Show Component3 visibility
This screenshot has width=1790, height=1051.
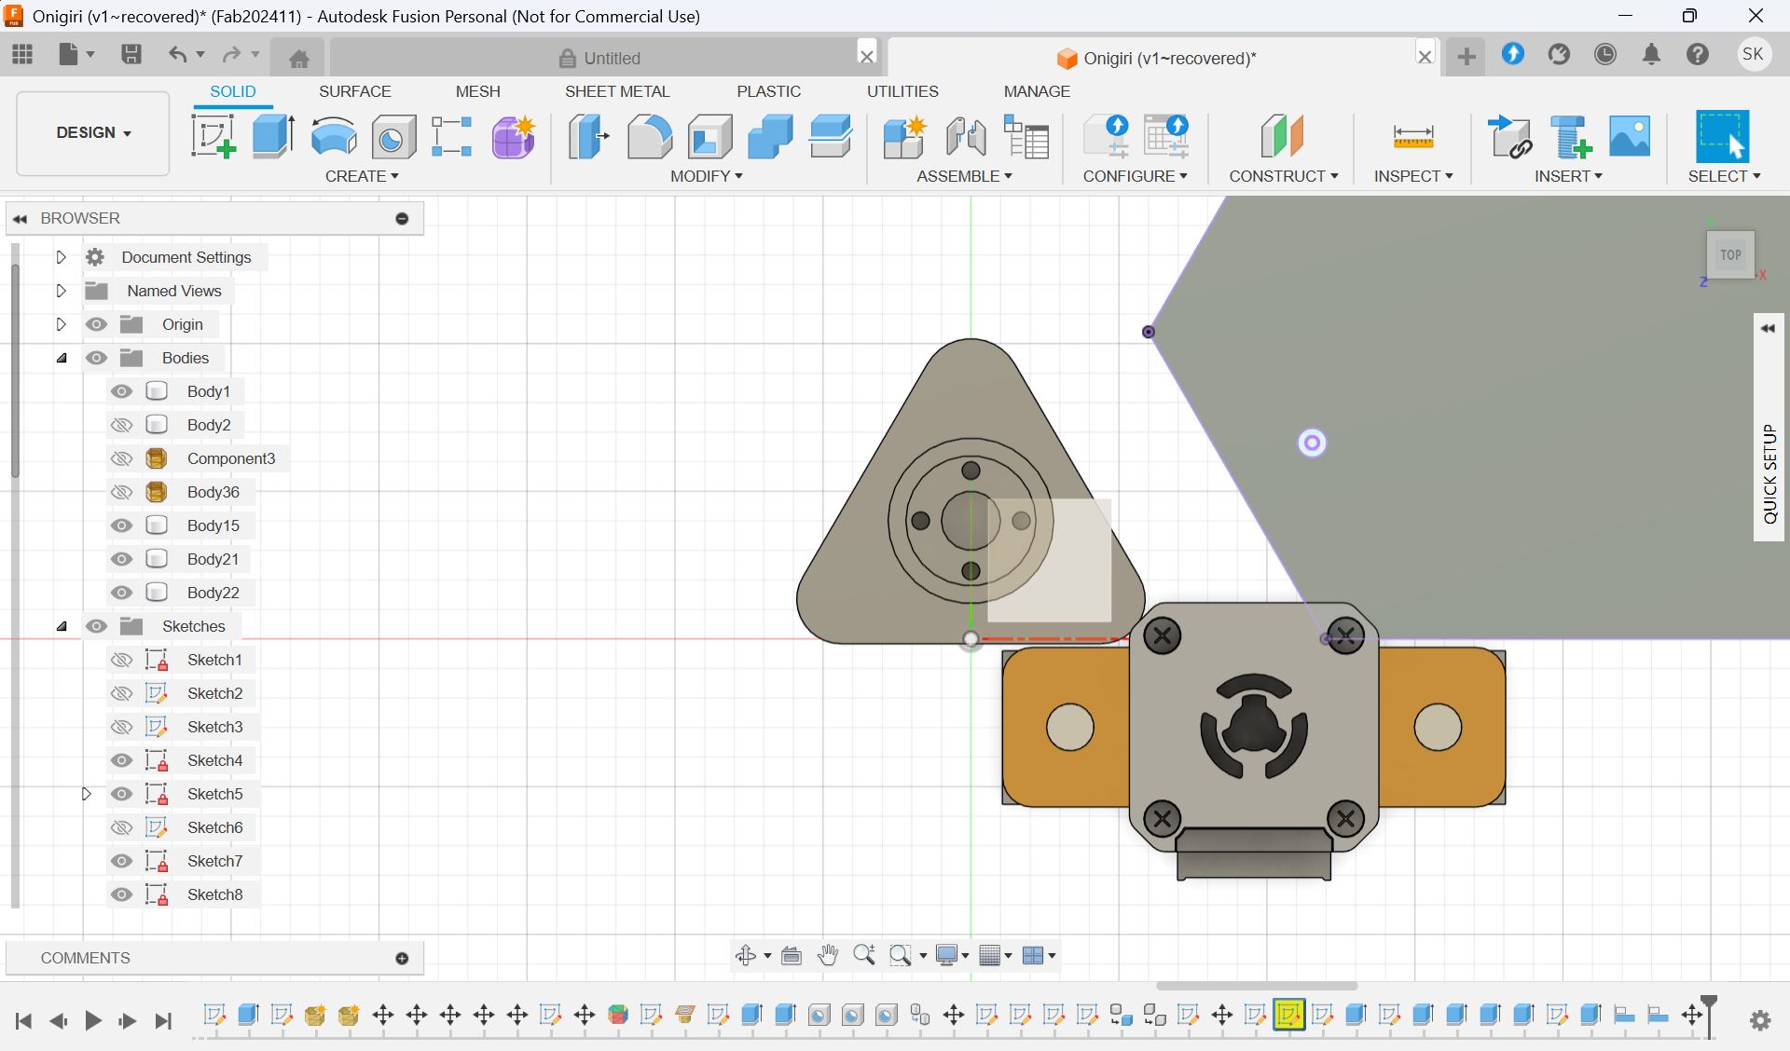(x=121, y=458)
